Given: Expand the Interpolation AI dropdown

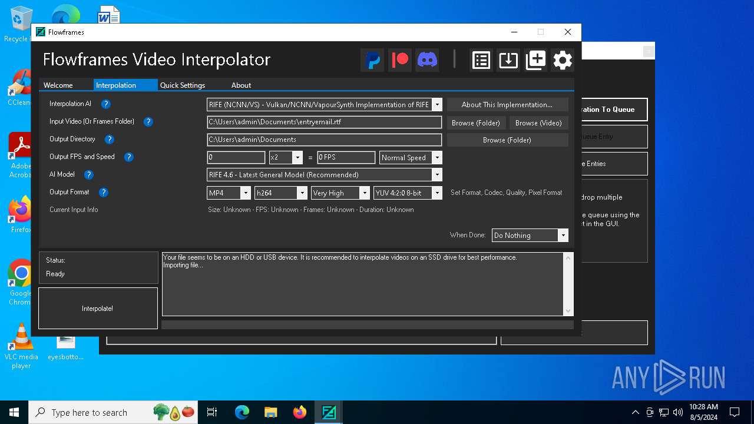Looking at the screenshot, I should tap(436, 105).
